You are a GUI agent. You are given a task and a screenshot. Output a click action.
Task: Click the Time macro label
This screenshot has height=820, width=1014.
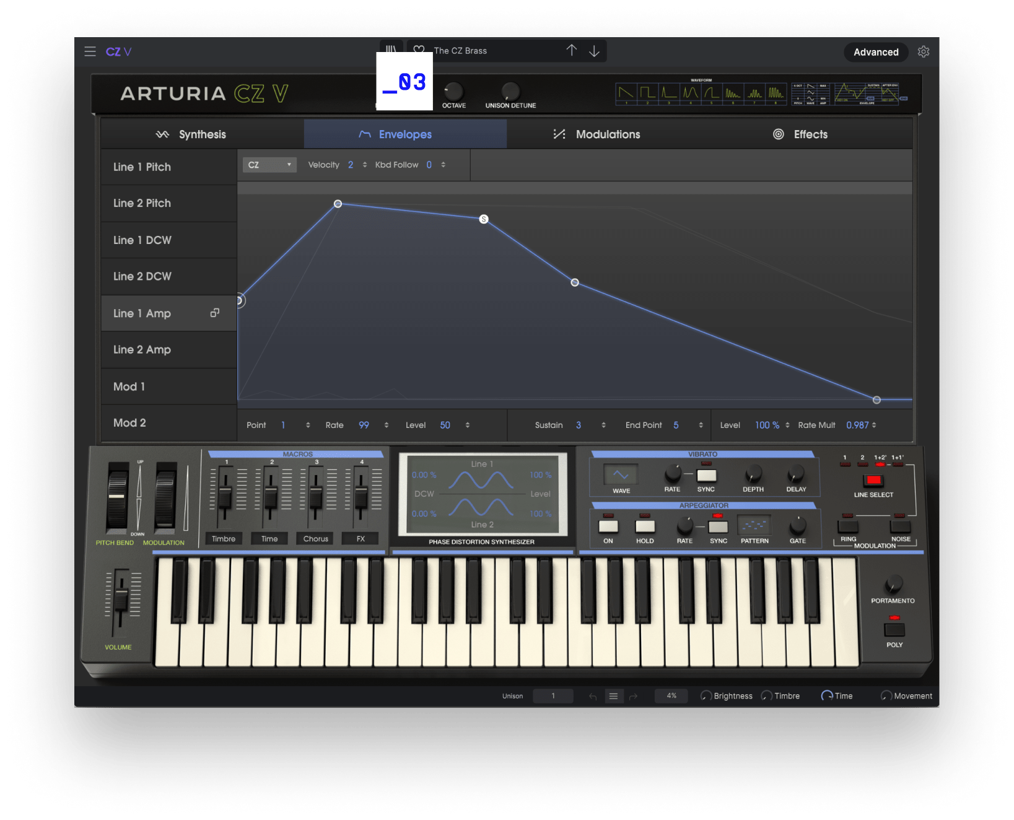[x=269, y=539]
